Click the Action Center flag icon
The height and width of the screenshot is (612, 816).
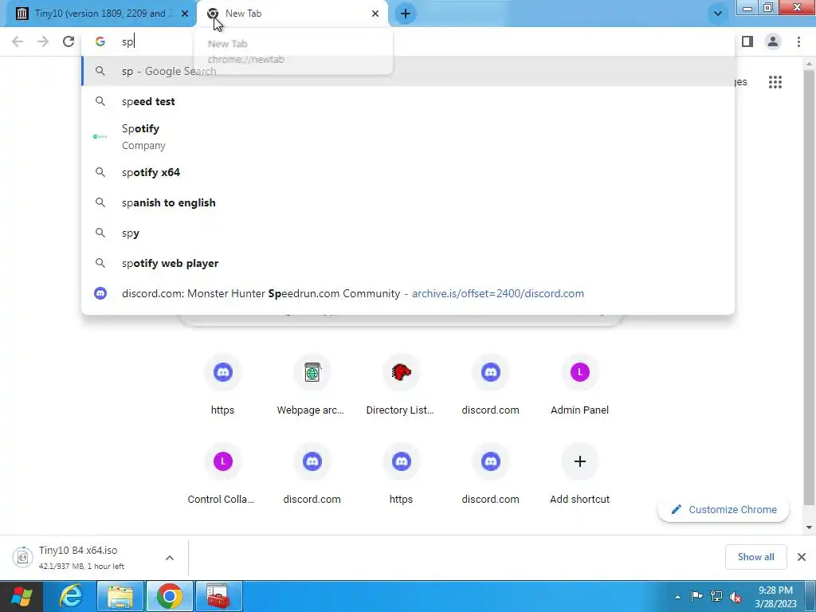(x=696, y=596)
